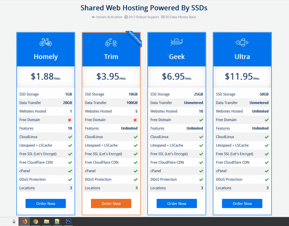Click the Trim plan title
The height and width of the screenshot is (226, 289).
(x=111, y=56)
